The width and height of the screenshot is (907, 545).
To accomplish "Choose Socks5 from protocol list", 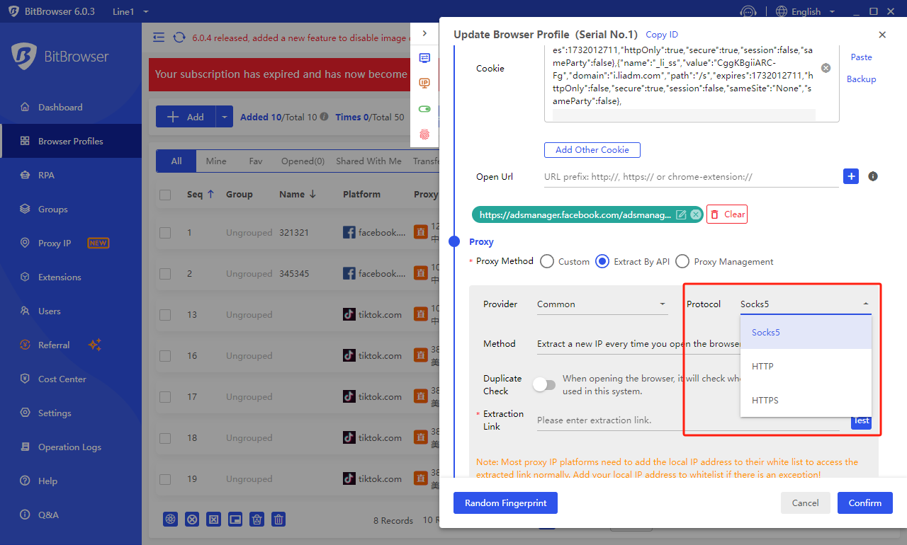I will (x=806, y=332).
